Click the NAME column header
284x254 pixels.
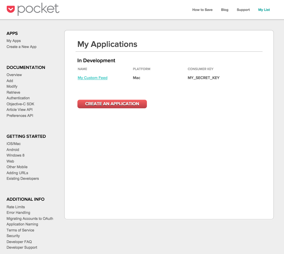[82, 69]
